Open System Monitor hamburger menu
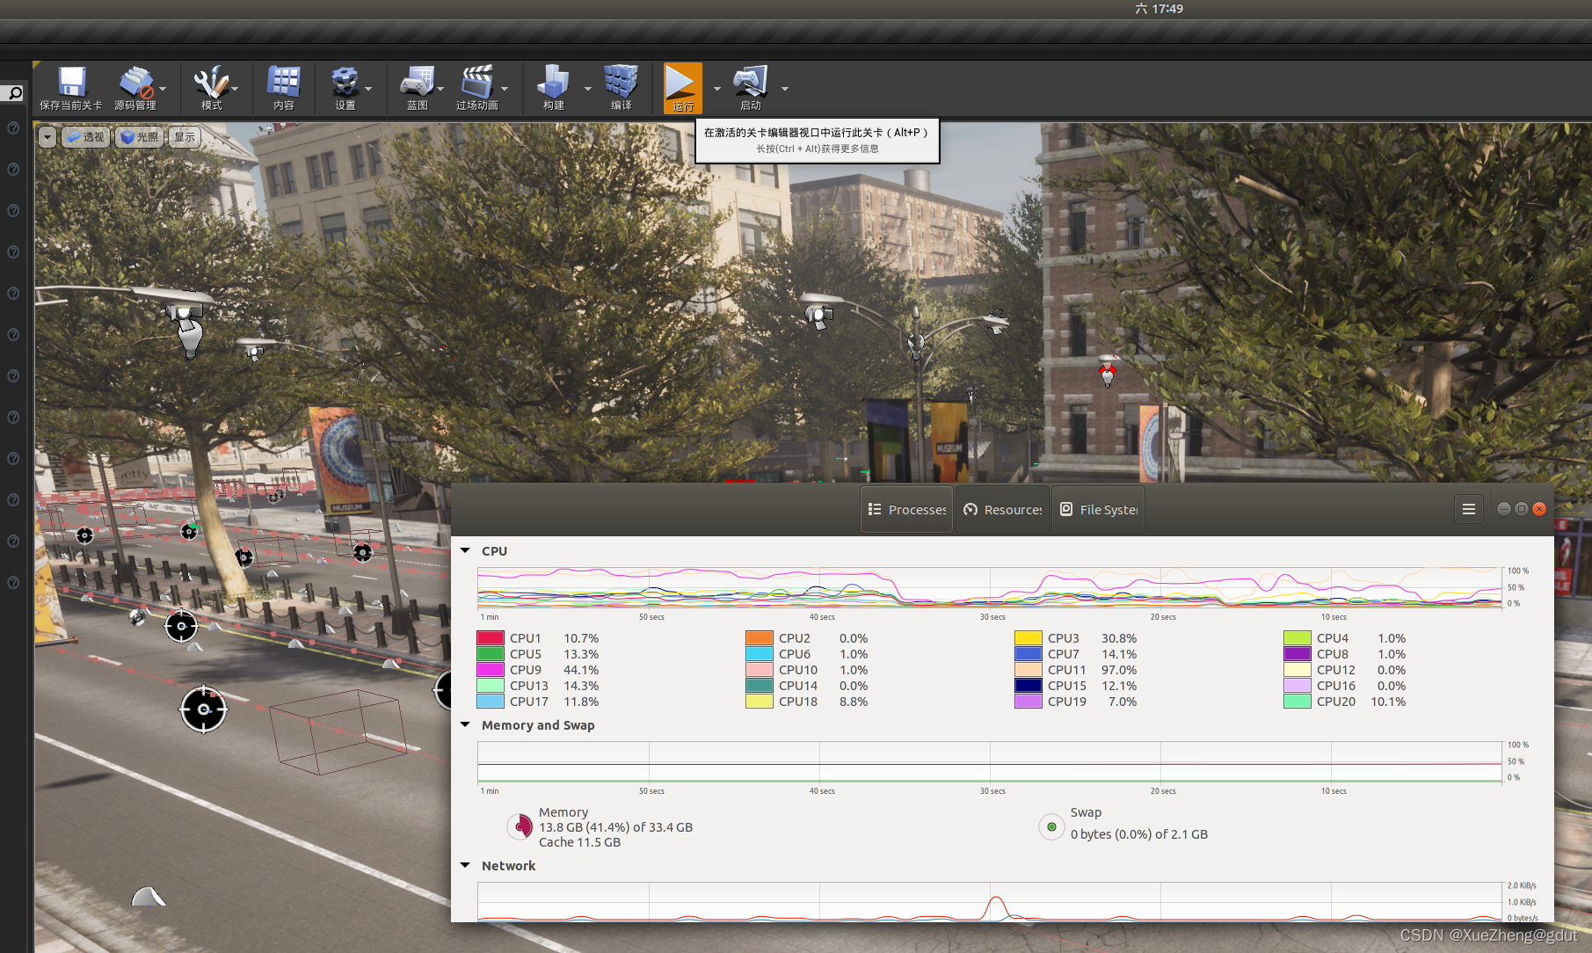Screen dimensions: 1592x953 (x=1468, y=509)
